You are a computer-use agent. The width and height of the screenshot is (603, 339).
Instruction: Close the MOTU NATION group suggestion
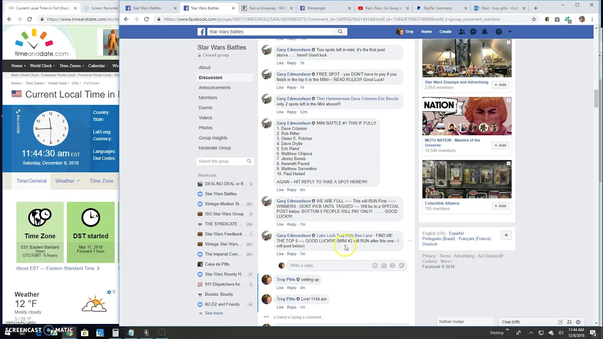coord(508,100)
